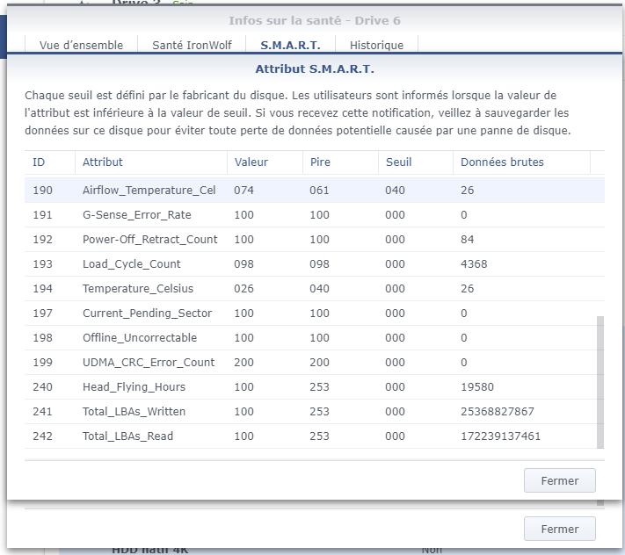Select the Load_Cycle_Count attribute row
The image size is (625, 555).
[x=132, y=264]
